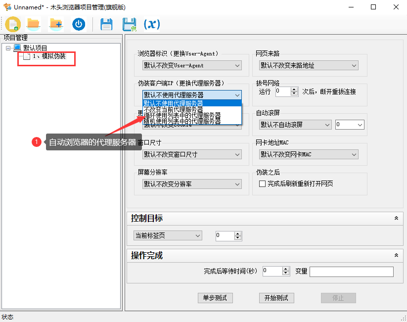Click the 项目管理 panel title

click(15, 38)
